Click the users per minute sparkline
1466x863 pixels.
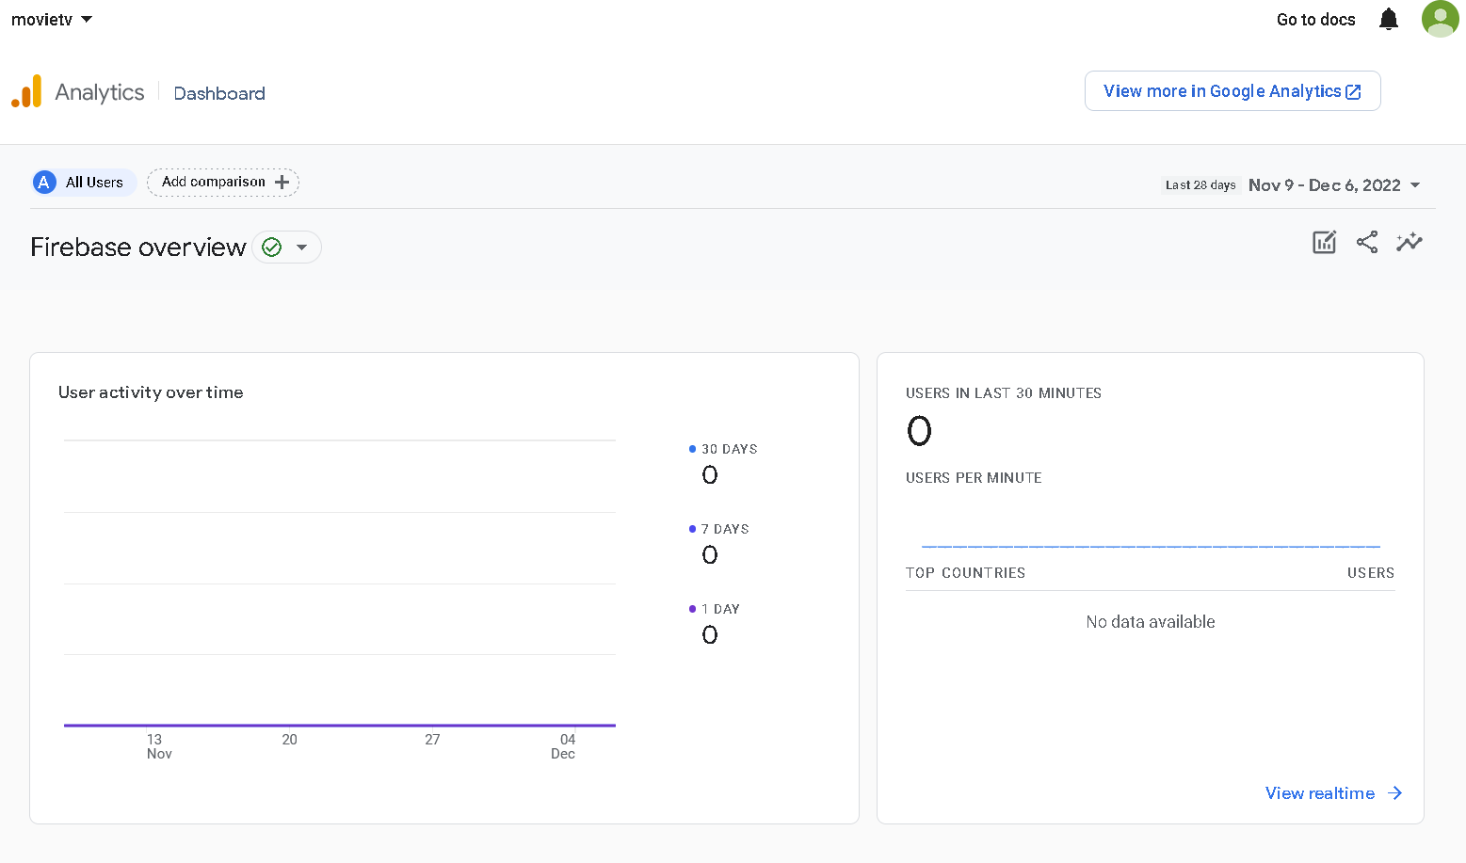tap(1150, 546)
